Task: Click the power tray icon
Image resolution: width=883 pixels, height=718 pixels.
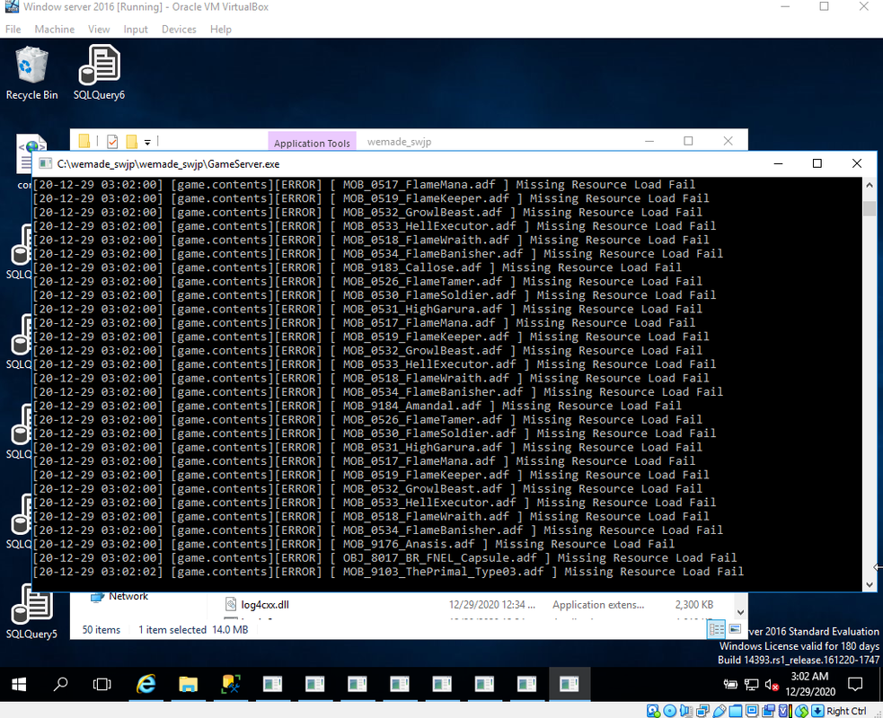Action: tap(730, 685)
